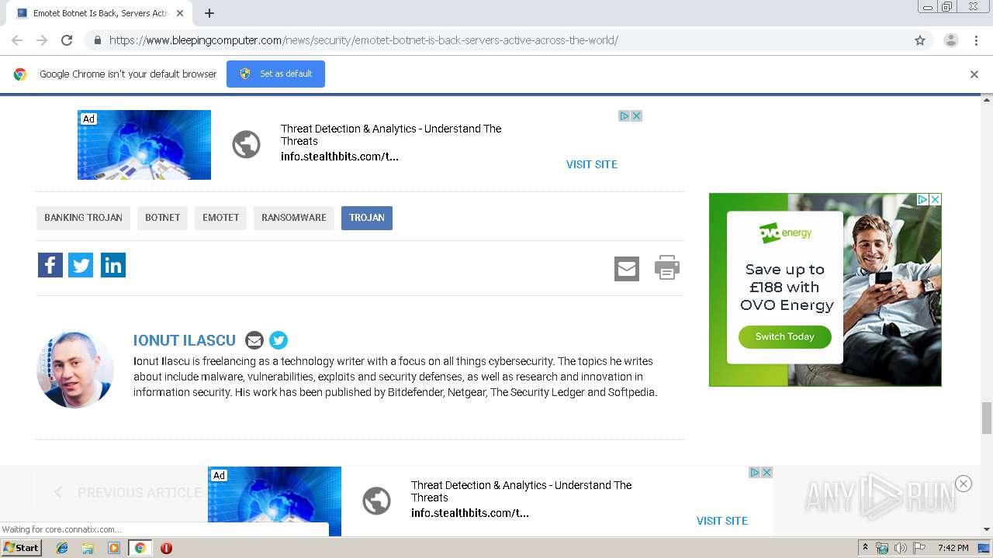Print the article printer icon

tap(667, 267)
